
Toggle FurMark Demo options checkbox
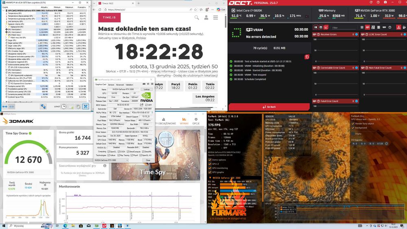click(210, 160)
